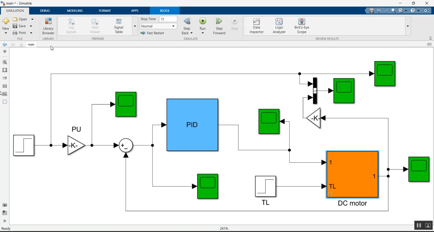Toggle Fast Restart
Screen dimensions: 434x232
(x=152, y=33)
